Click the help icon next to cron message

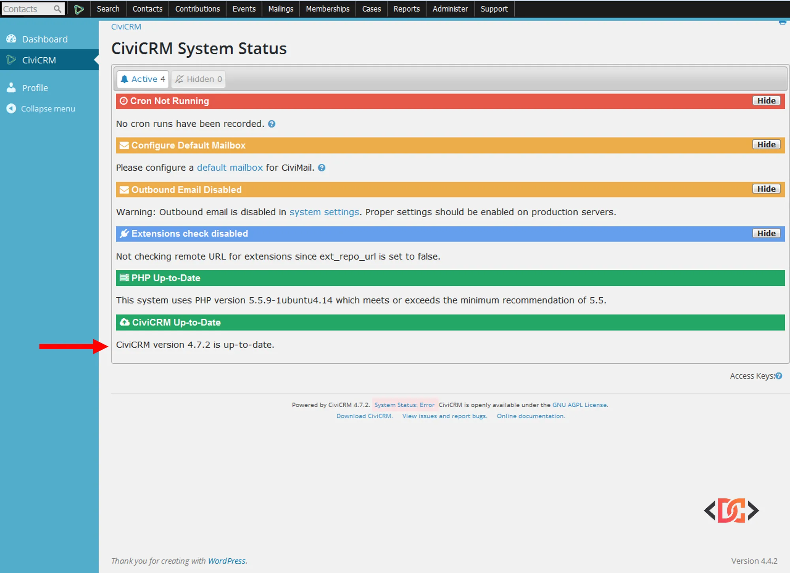(271, 124)
